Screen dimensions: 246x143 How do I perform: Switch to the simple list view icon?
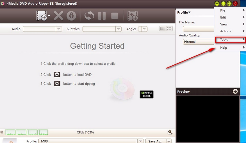(x=169, y=28)
